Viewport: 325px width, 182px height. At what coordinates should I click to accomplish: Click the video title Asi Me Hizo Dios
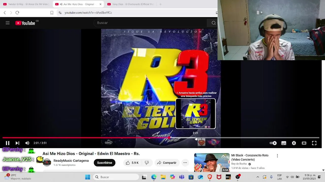click(x=91, y=154)
